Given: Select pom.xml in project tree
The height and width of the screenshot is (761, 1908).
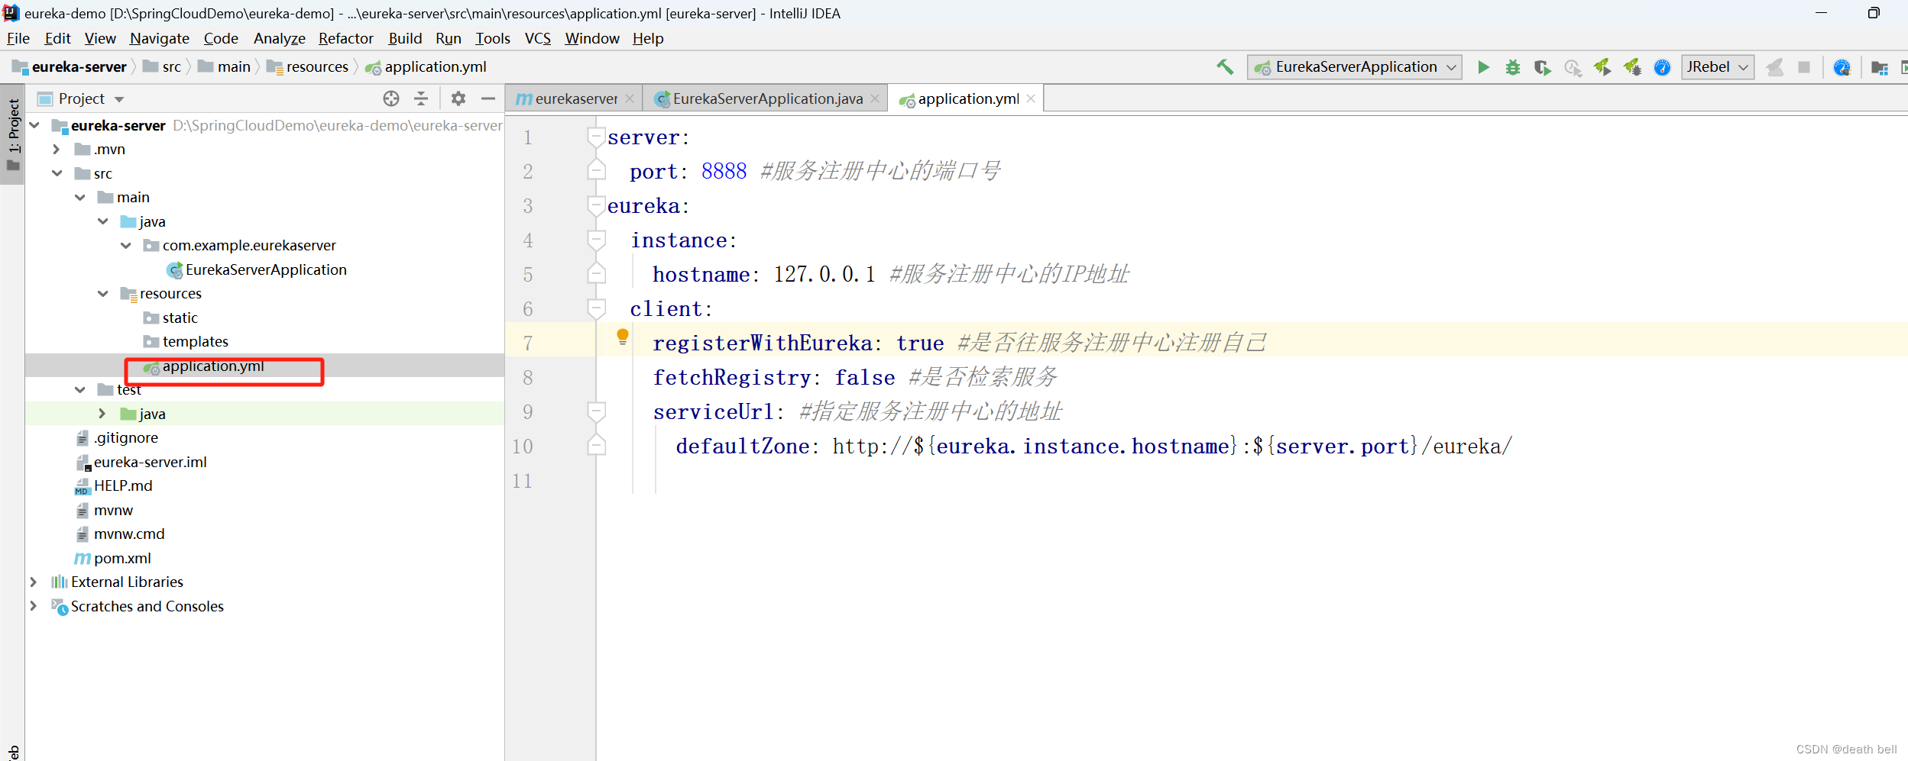Looking at the screenshot, I should click(x=122, y=558).
